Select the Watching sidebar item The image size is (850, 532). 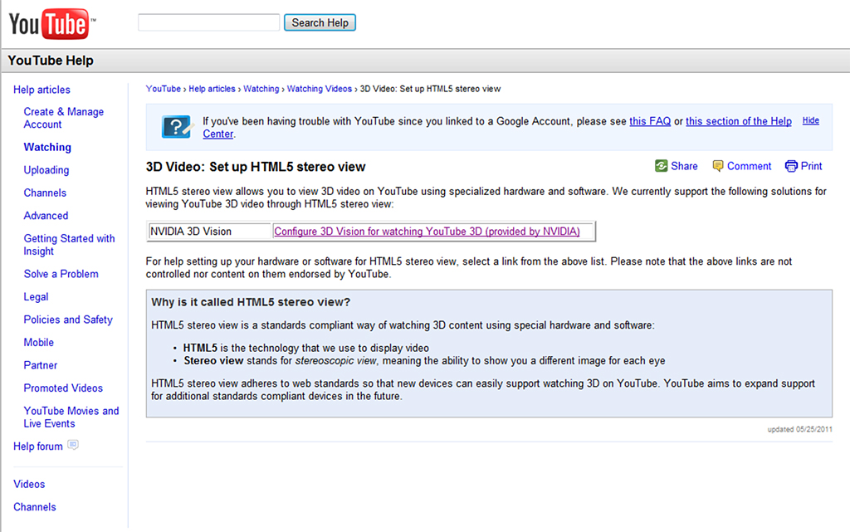[x=47, y=147]
